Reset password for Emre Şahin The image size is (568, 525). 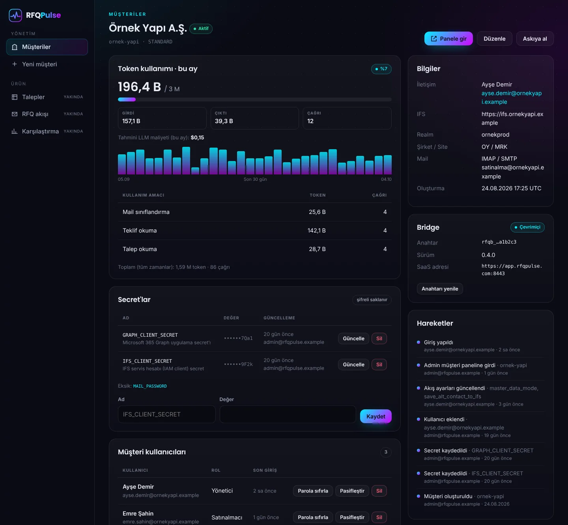[x=313, y=517]
